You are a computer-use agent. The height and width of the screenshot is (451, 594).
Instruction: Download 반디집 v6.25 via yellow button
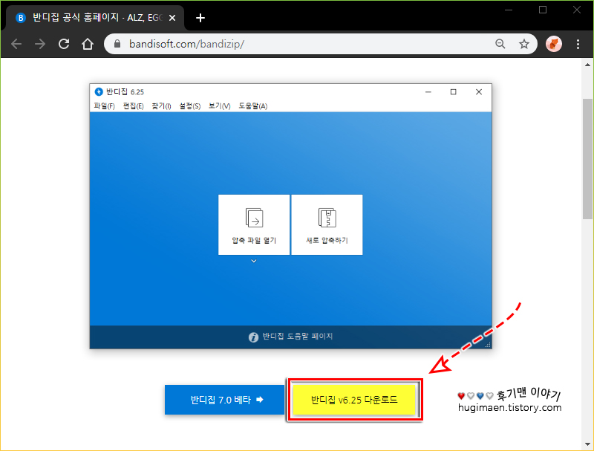[x=354, y=400]
